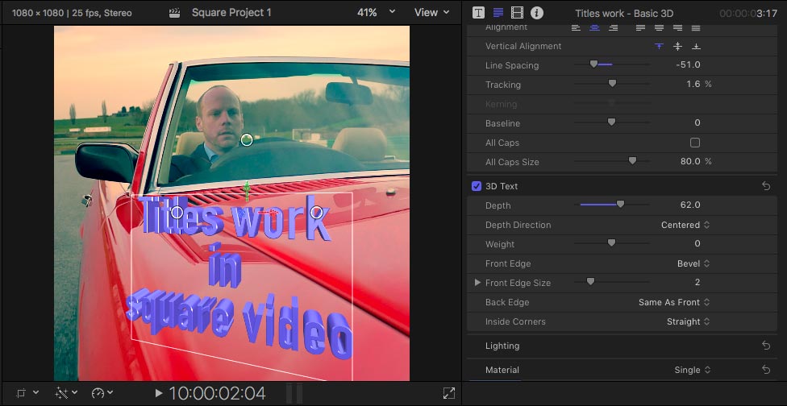Click the 1080 × 1080 format info text
This screenshot has height=406, width=787.
coord(72,13)
